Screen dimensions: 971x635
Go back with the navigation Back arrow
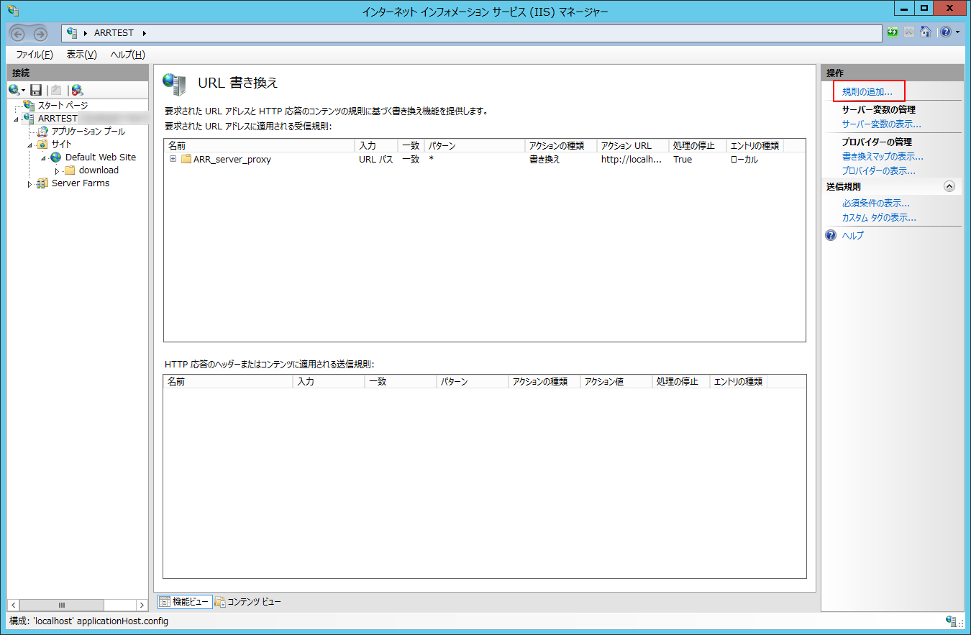click(x=19, y=33)
